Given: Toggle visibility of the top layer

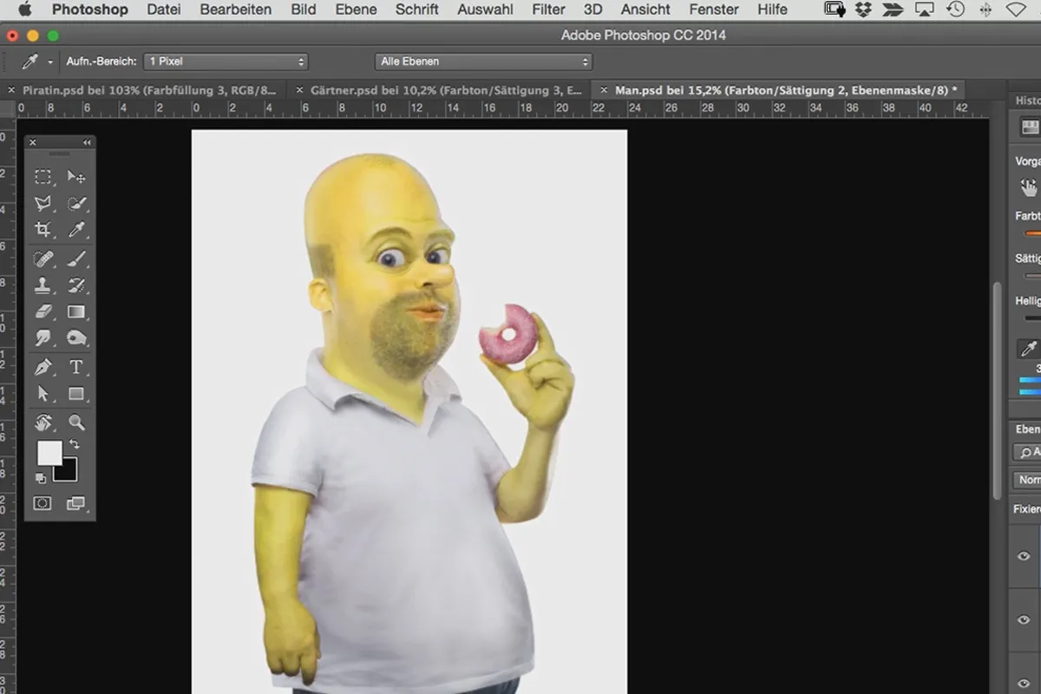Looking at the screenshot, I should click(x=1025, y=557).
